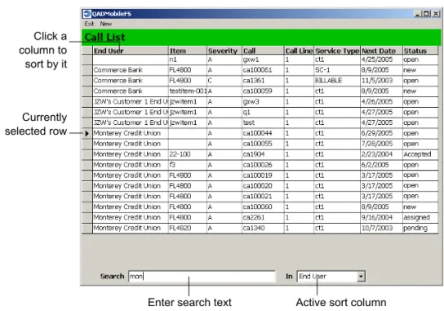The height and width of the screenshot is (311, 444).
Task: Click End User cell for call gxw3
Action: click(131, 102)
